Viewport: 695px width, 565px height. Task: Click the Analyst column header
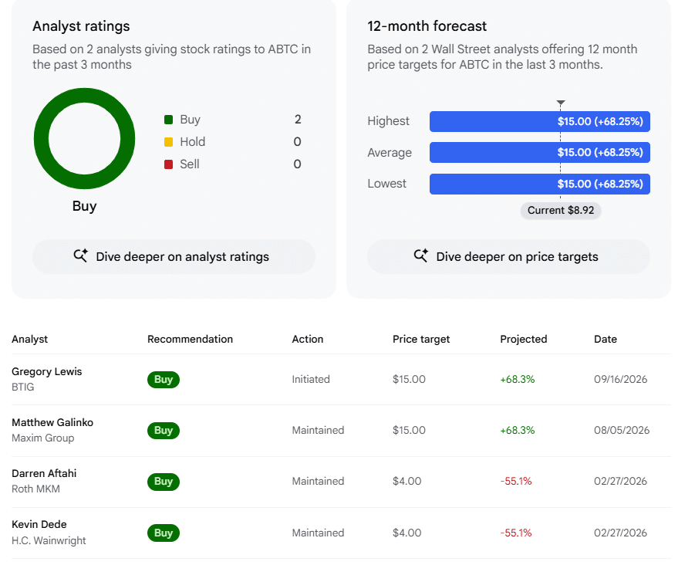tap(29, 340)
